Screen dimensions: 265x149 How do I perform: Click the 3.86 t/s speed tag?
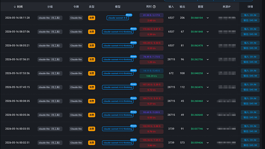coord(151,145)
